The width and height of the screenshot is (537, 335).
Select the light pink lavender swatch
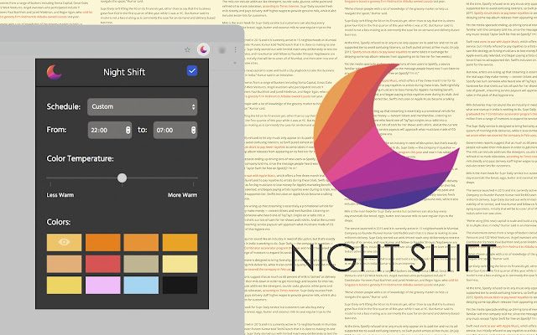[x=102, y=286]
